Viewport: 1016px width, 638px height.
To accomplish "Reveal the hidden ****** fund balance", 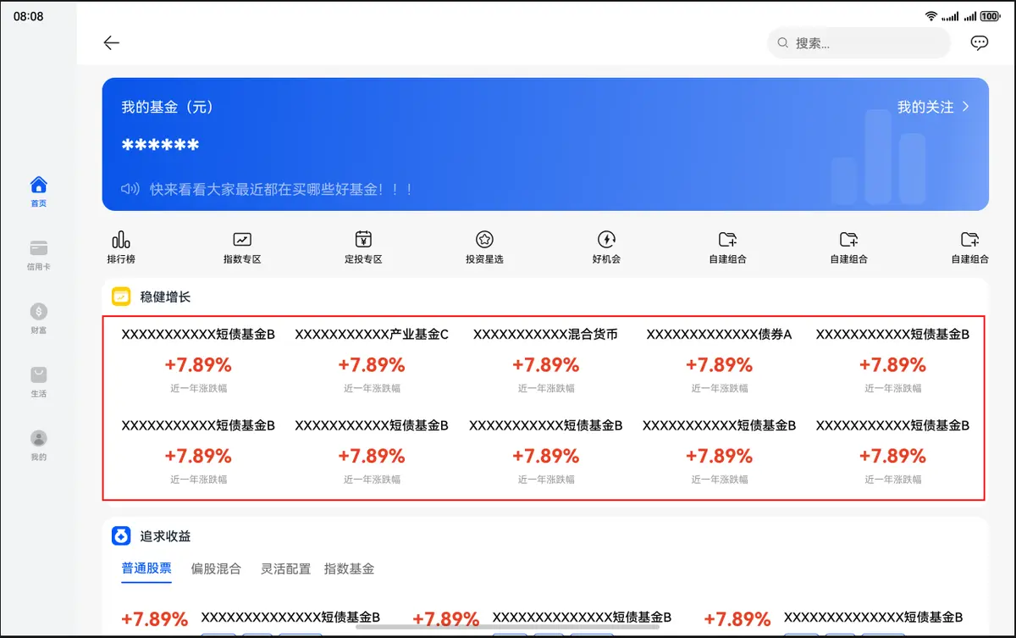I will (x=161, y=147).
